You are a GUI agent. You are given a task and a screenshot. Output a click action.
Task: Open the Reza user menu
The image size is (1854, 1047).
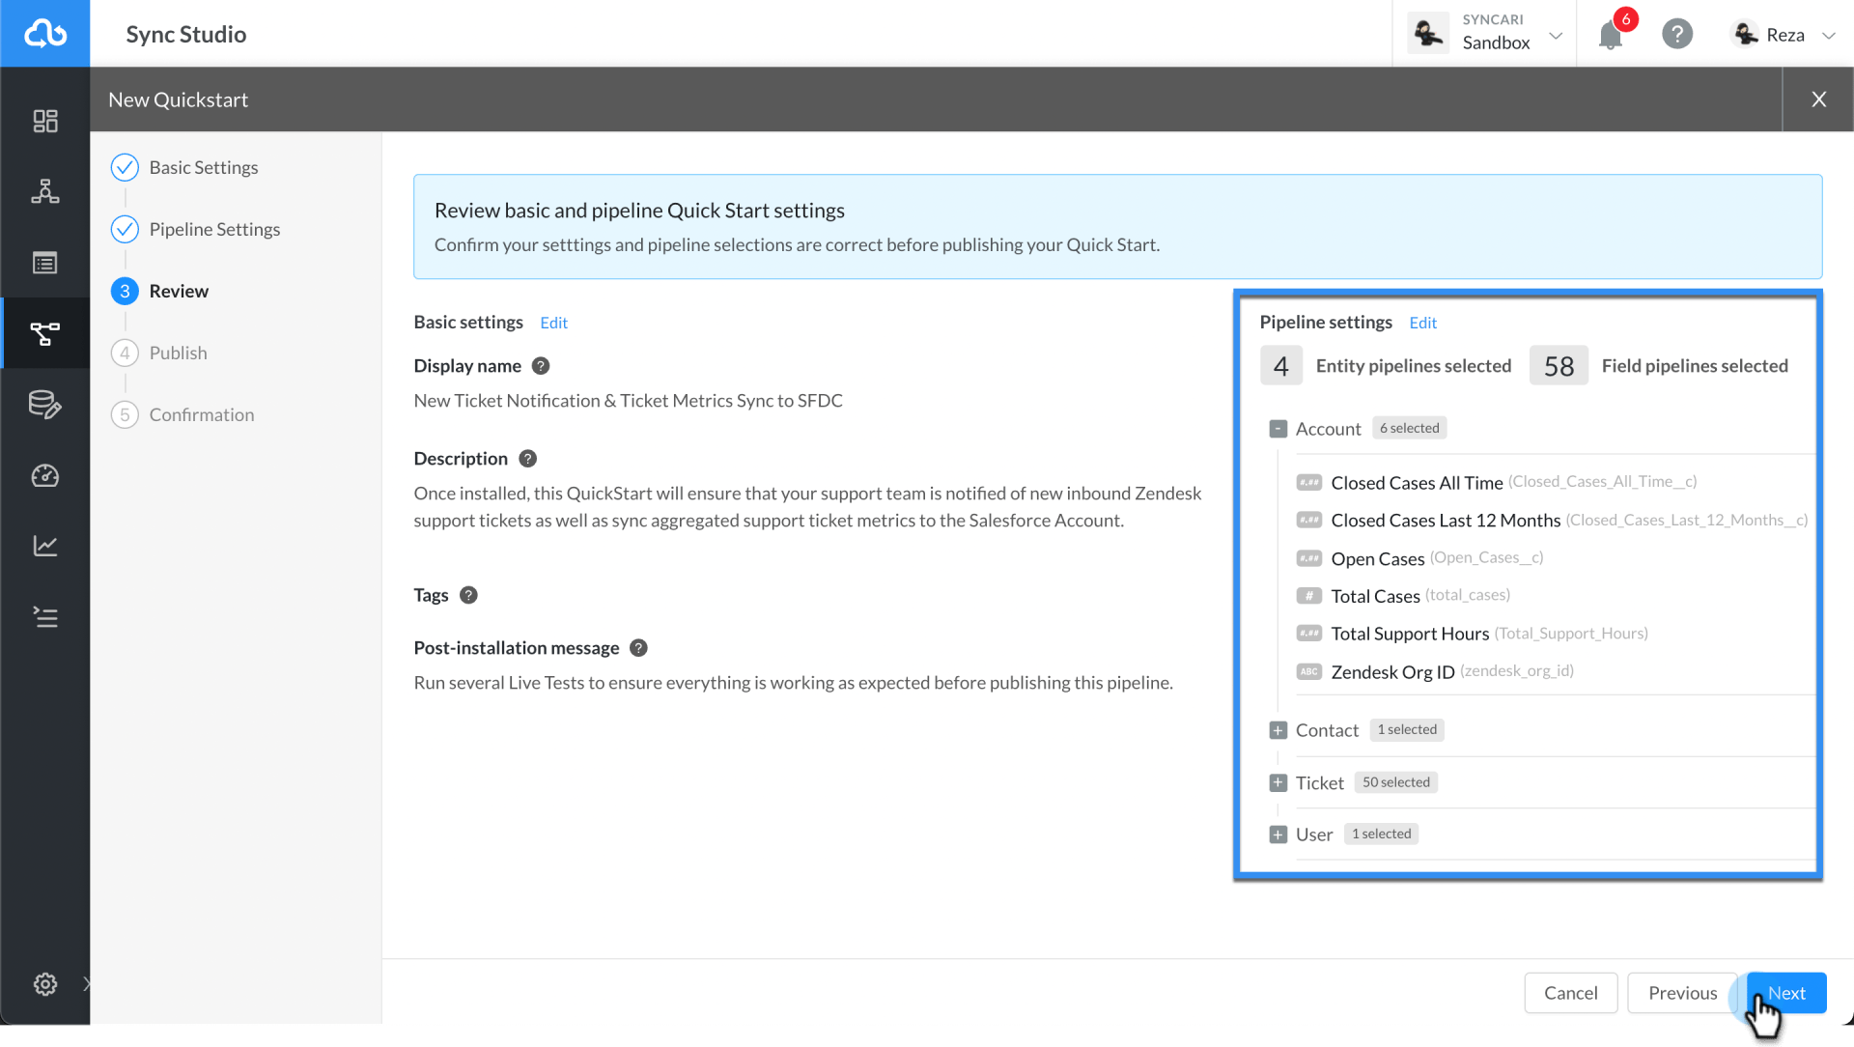click(x=1783, y=35)
